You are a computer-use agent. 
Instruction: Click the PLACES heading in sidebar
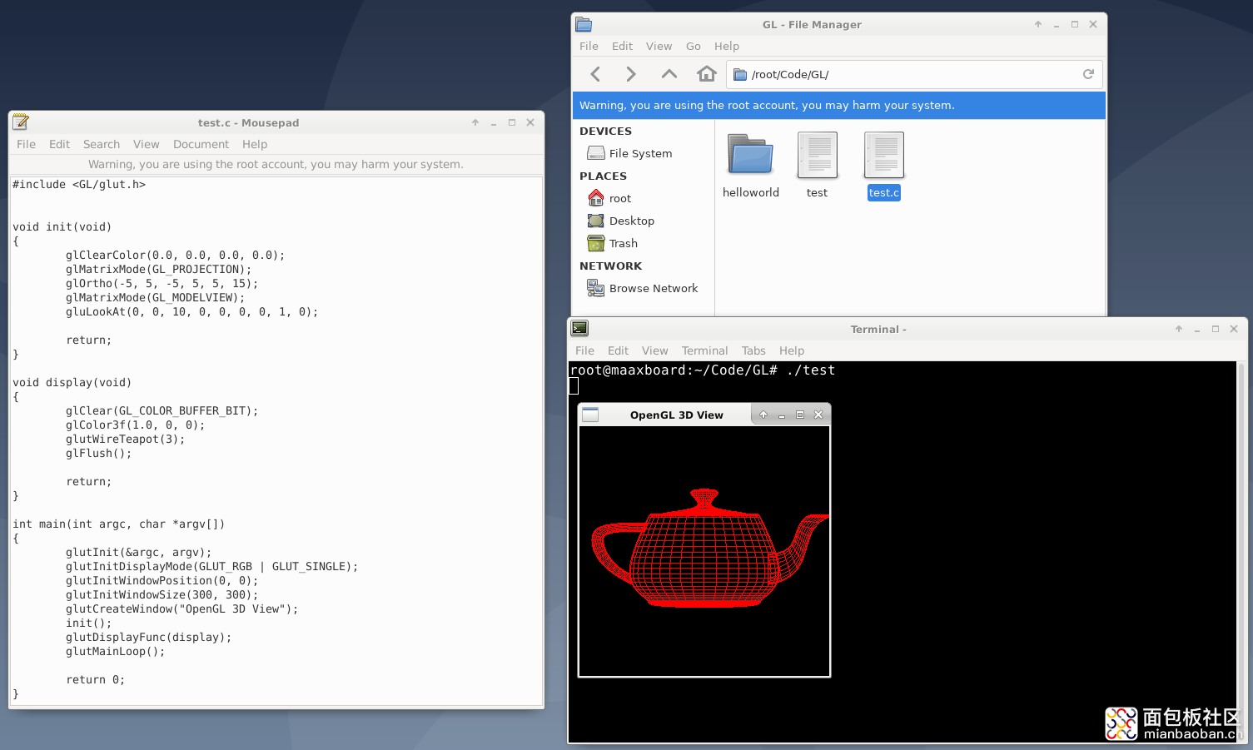(603, 176)
